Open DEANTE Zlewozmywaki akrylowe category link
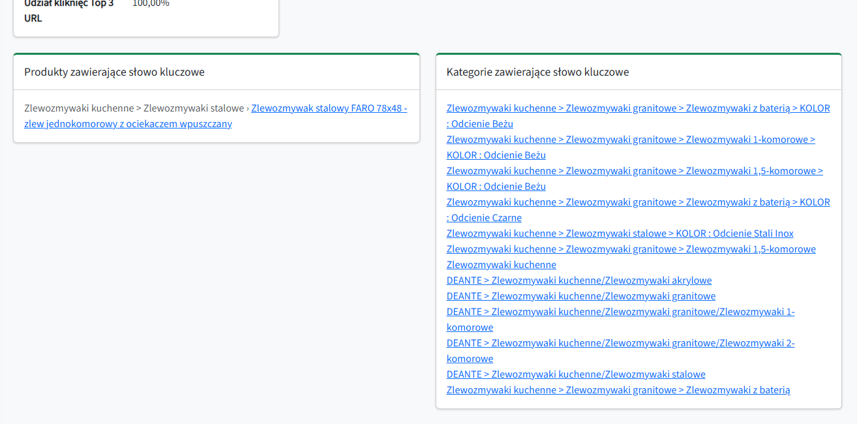 pyautogui.click(x=579, y=280)
